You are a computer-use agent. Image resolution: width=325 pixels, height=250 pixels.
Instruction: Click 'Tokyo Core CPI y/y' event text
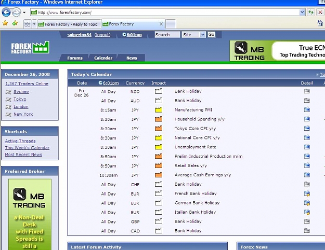195,129
